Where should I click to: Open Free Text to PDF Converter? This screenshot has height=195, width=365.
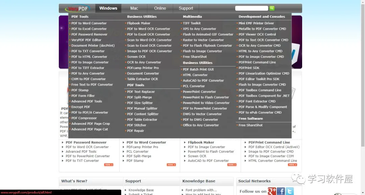92,85
